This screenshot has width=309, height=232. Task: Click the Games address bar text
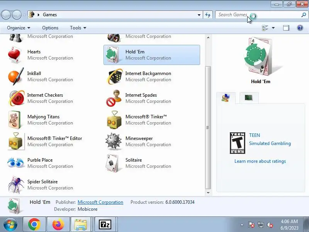(x=50, y=15)
